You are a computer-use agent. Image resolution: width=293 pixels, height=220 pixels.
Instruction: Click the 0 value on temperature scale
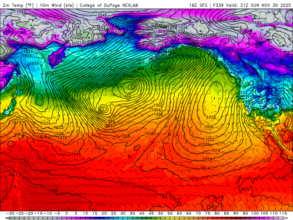pyautogui.click(x=67, y=213)
